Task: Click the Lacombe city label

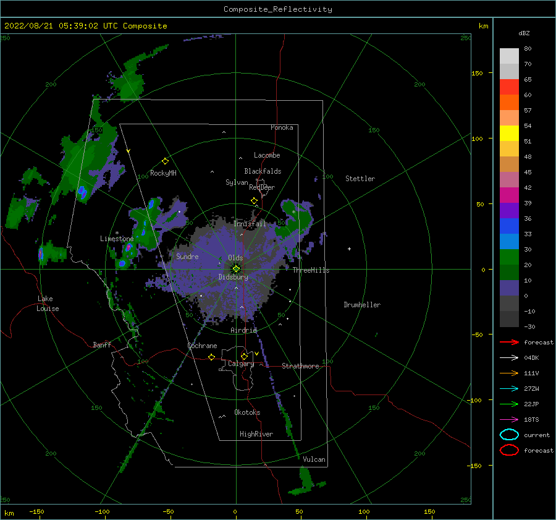Action: (x=267, y=155)
